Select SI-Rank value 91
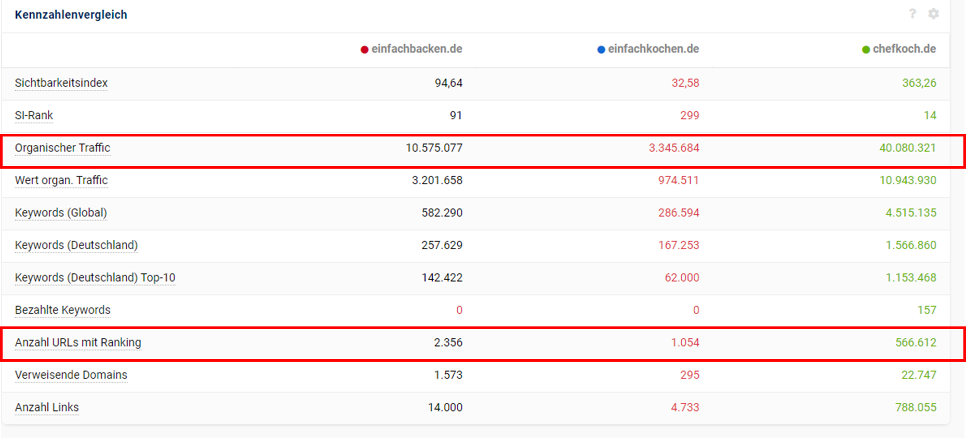Screen dimensions: 966x438 pyautogui.click(x=456, y=115)
